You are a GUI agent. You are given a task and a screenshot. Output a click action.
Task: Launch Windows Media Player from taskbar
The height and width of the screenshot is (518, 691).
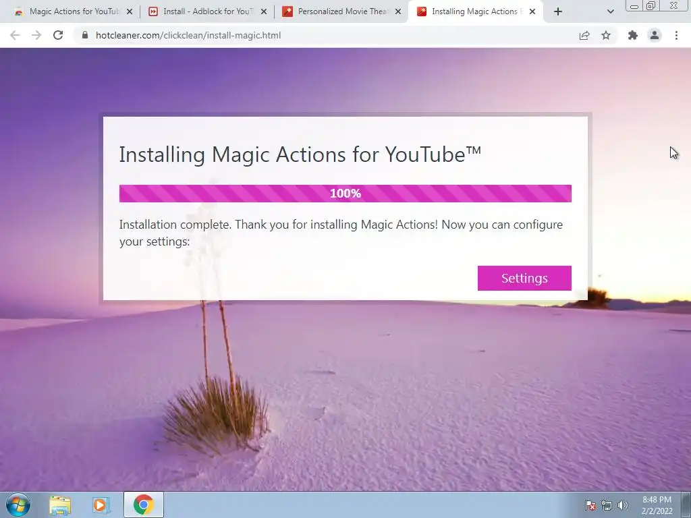point(101,505)
